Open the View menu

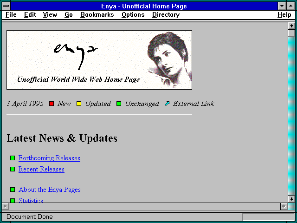click(x=50, y=14)
